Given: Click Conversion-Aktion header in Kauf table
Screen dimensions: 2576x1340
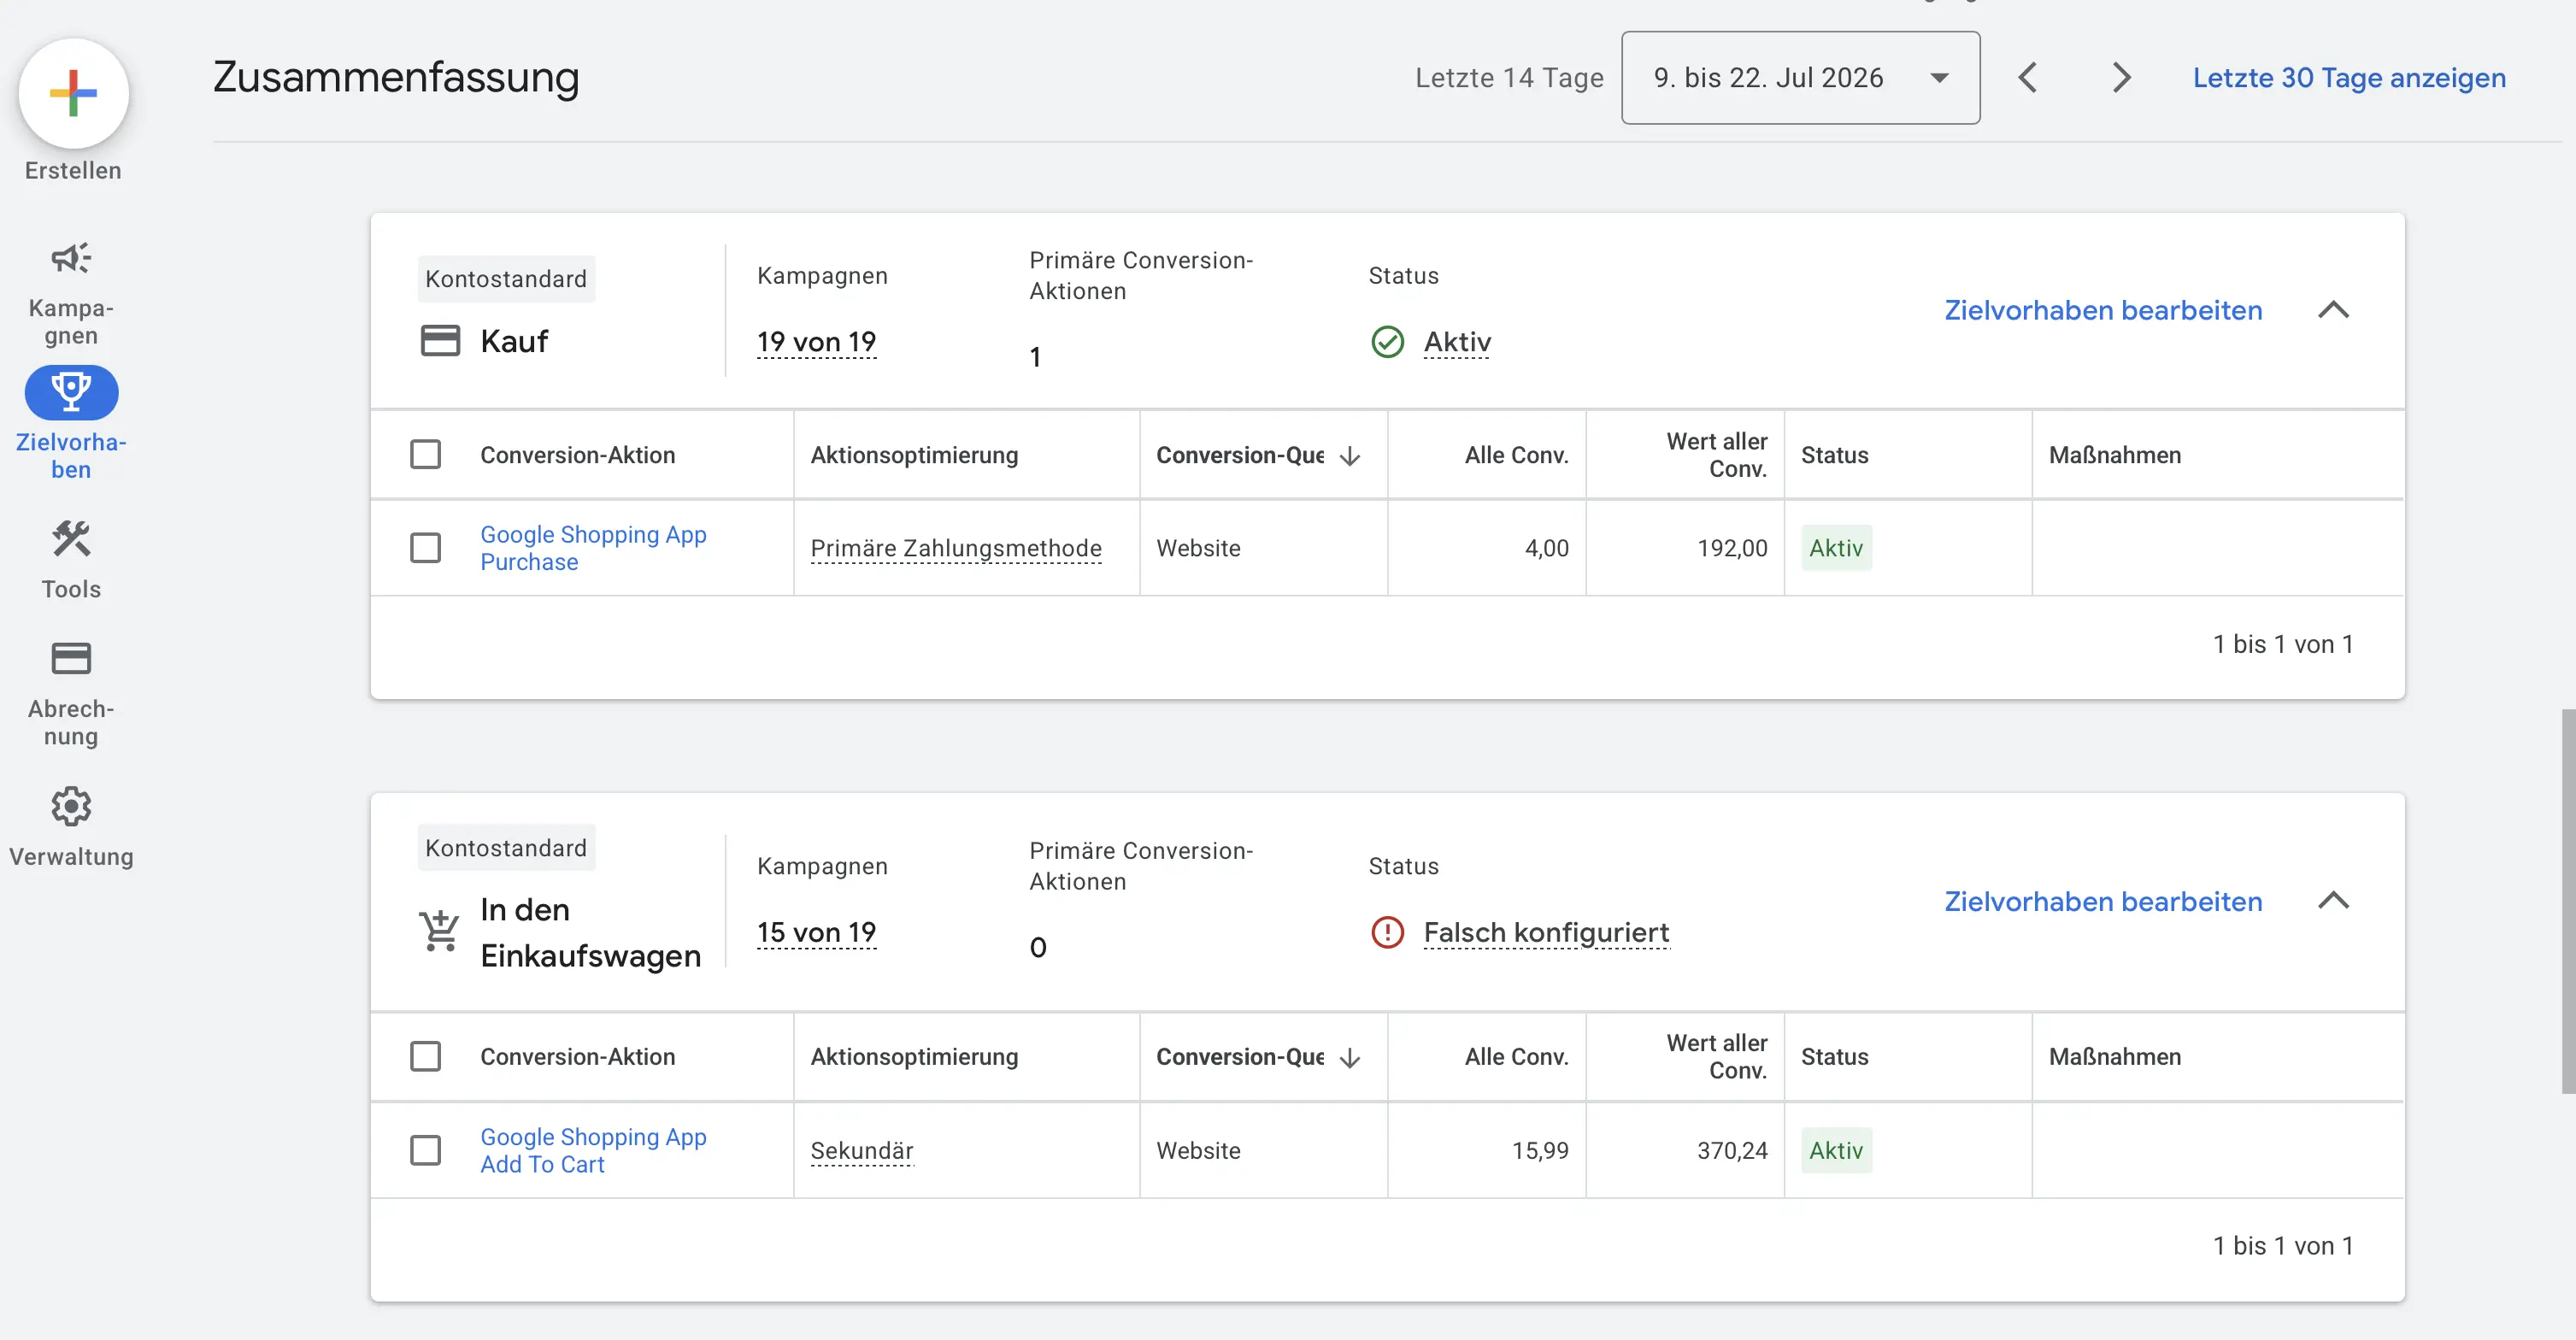Looking at the screenshot, I should click(x=578, y=455).
